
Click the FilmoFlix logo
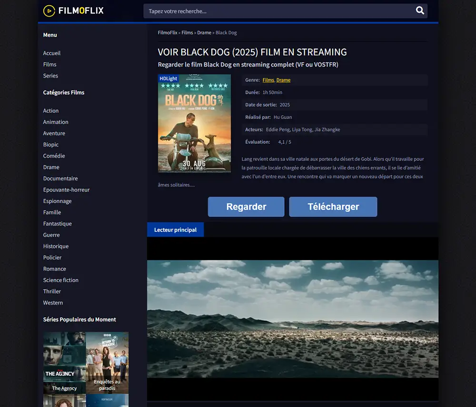73,11
